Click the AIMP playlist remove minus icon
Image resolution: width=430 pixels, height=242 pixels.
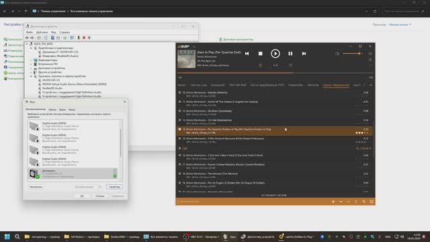click(x=341, y=202)
